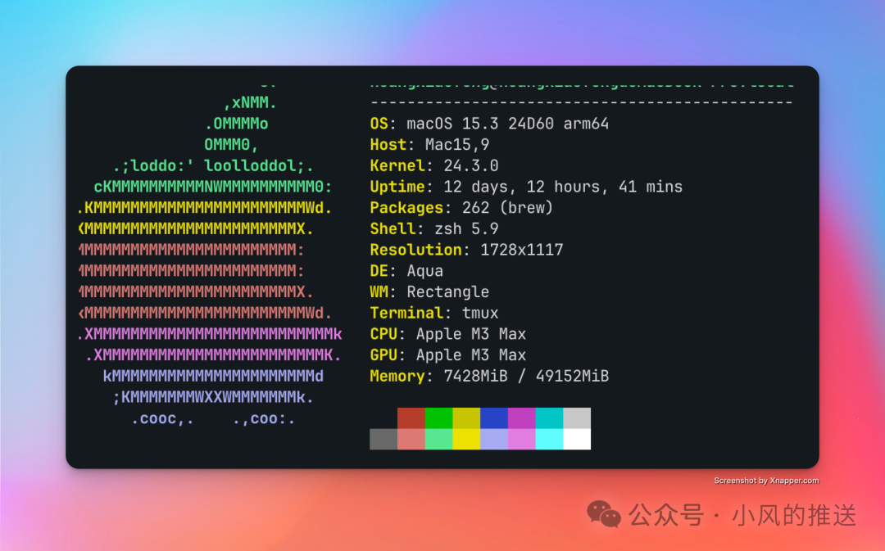Click the ',xNMM.' logo line
The width and height of the screenshot is (885, 551).
tap(251, 102)
